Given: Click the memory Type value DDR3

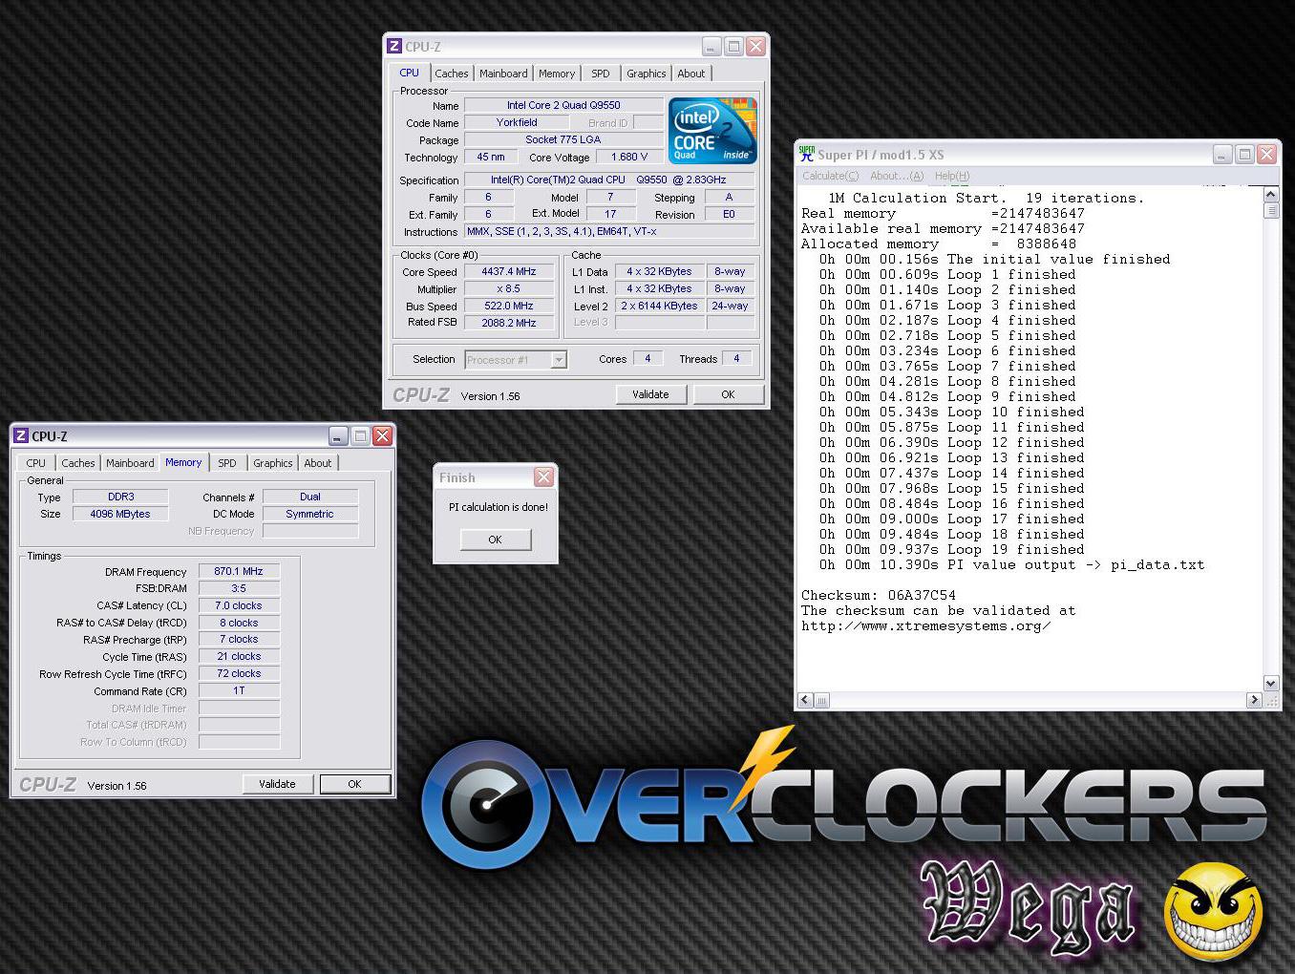Looking at the screenshot, I should coord(120,497).
